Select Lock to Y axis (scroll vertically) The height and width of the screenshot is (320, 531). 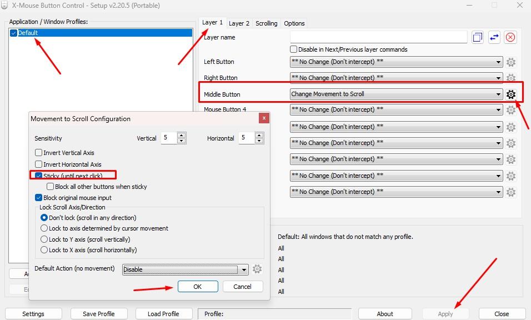(x=44, y=239)
